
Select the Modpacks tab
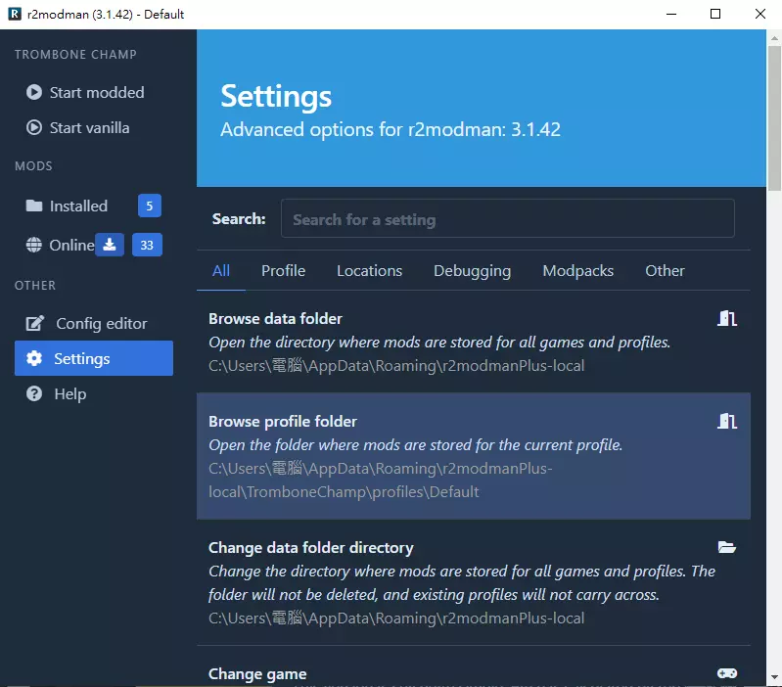577,271
